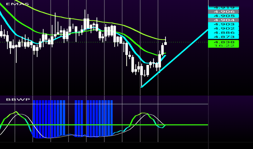
Task: Select the gray 4.906 price label
Action: point(223,12)
